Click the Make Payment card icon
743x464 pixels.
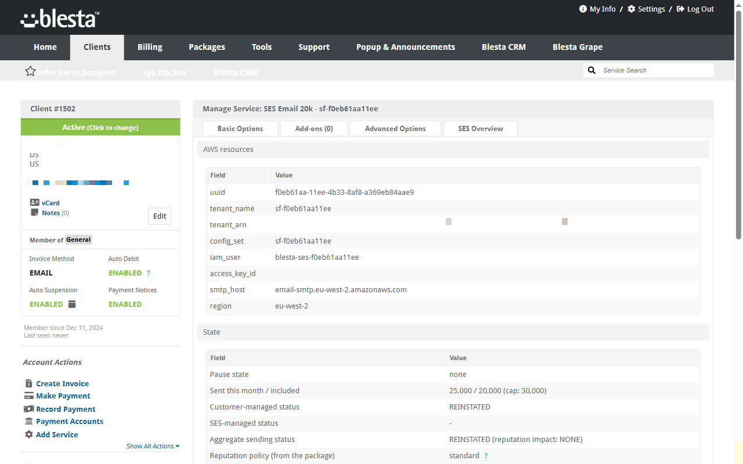coord(29,396)
